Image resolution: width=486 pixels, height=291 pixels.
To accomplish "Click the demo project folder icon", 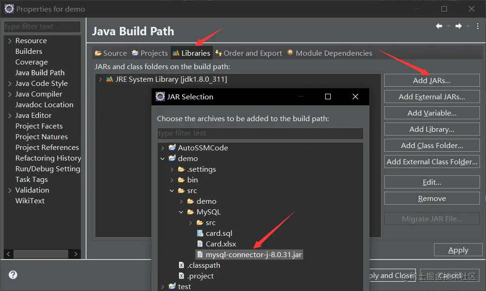I will click(x=172, y=158).
